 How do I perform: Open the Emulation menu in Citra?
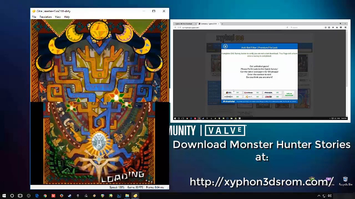click(45, 17)
